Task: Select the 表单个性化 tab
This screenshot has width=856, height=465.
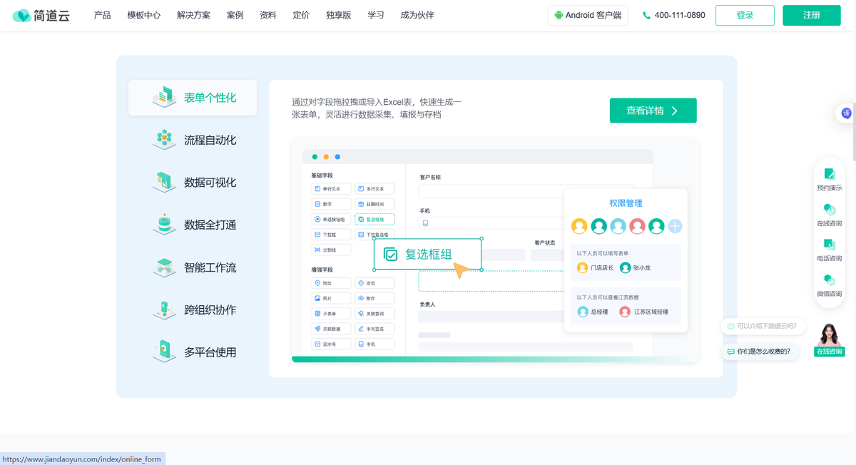Action: pos(193,98)
